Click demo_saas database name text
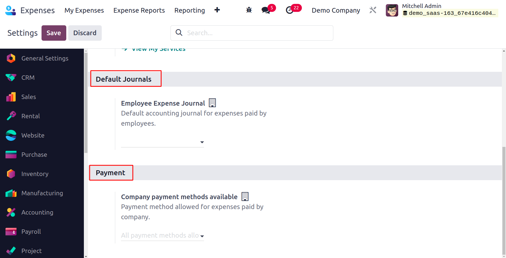 point(452,13)
